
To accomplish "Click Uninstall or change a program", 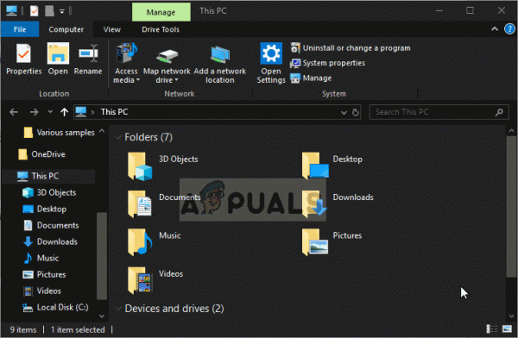I will coord(351,48).
